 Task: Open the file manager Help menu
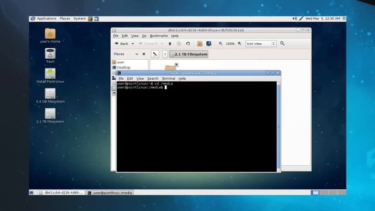[x=175, y=36]
